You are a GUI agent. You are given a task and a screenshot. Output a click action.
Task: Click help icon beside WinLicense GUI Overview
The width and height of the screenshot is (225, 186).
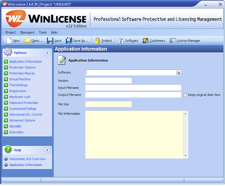[x=6, y=159]
